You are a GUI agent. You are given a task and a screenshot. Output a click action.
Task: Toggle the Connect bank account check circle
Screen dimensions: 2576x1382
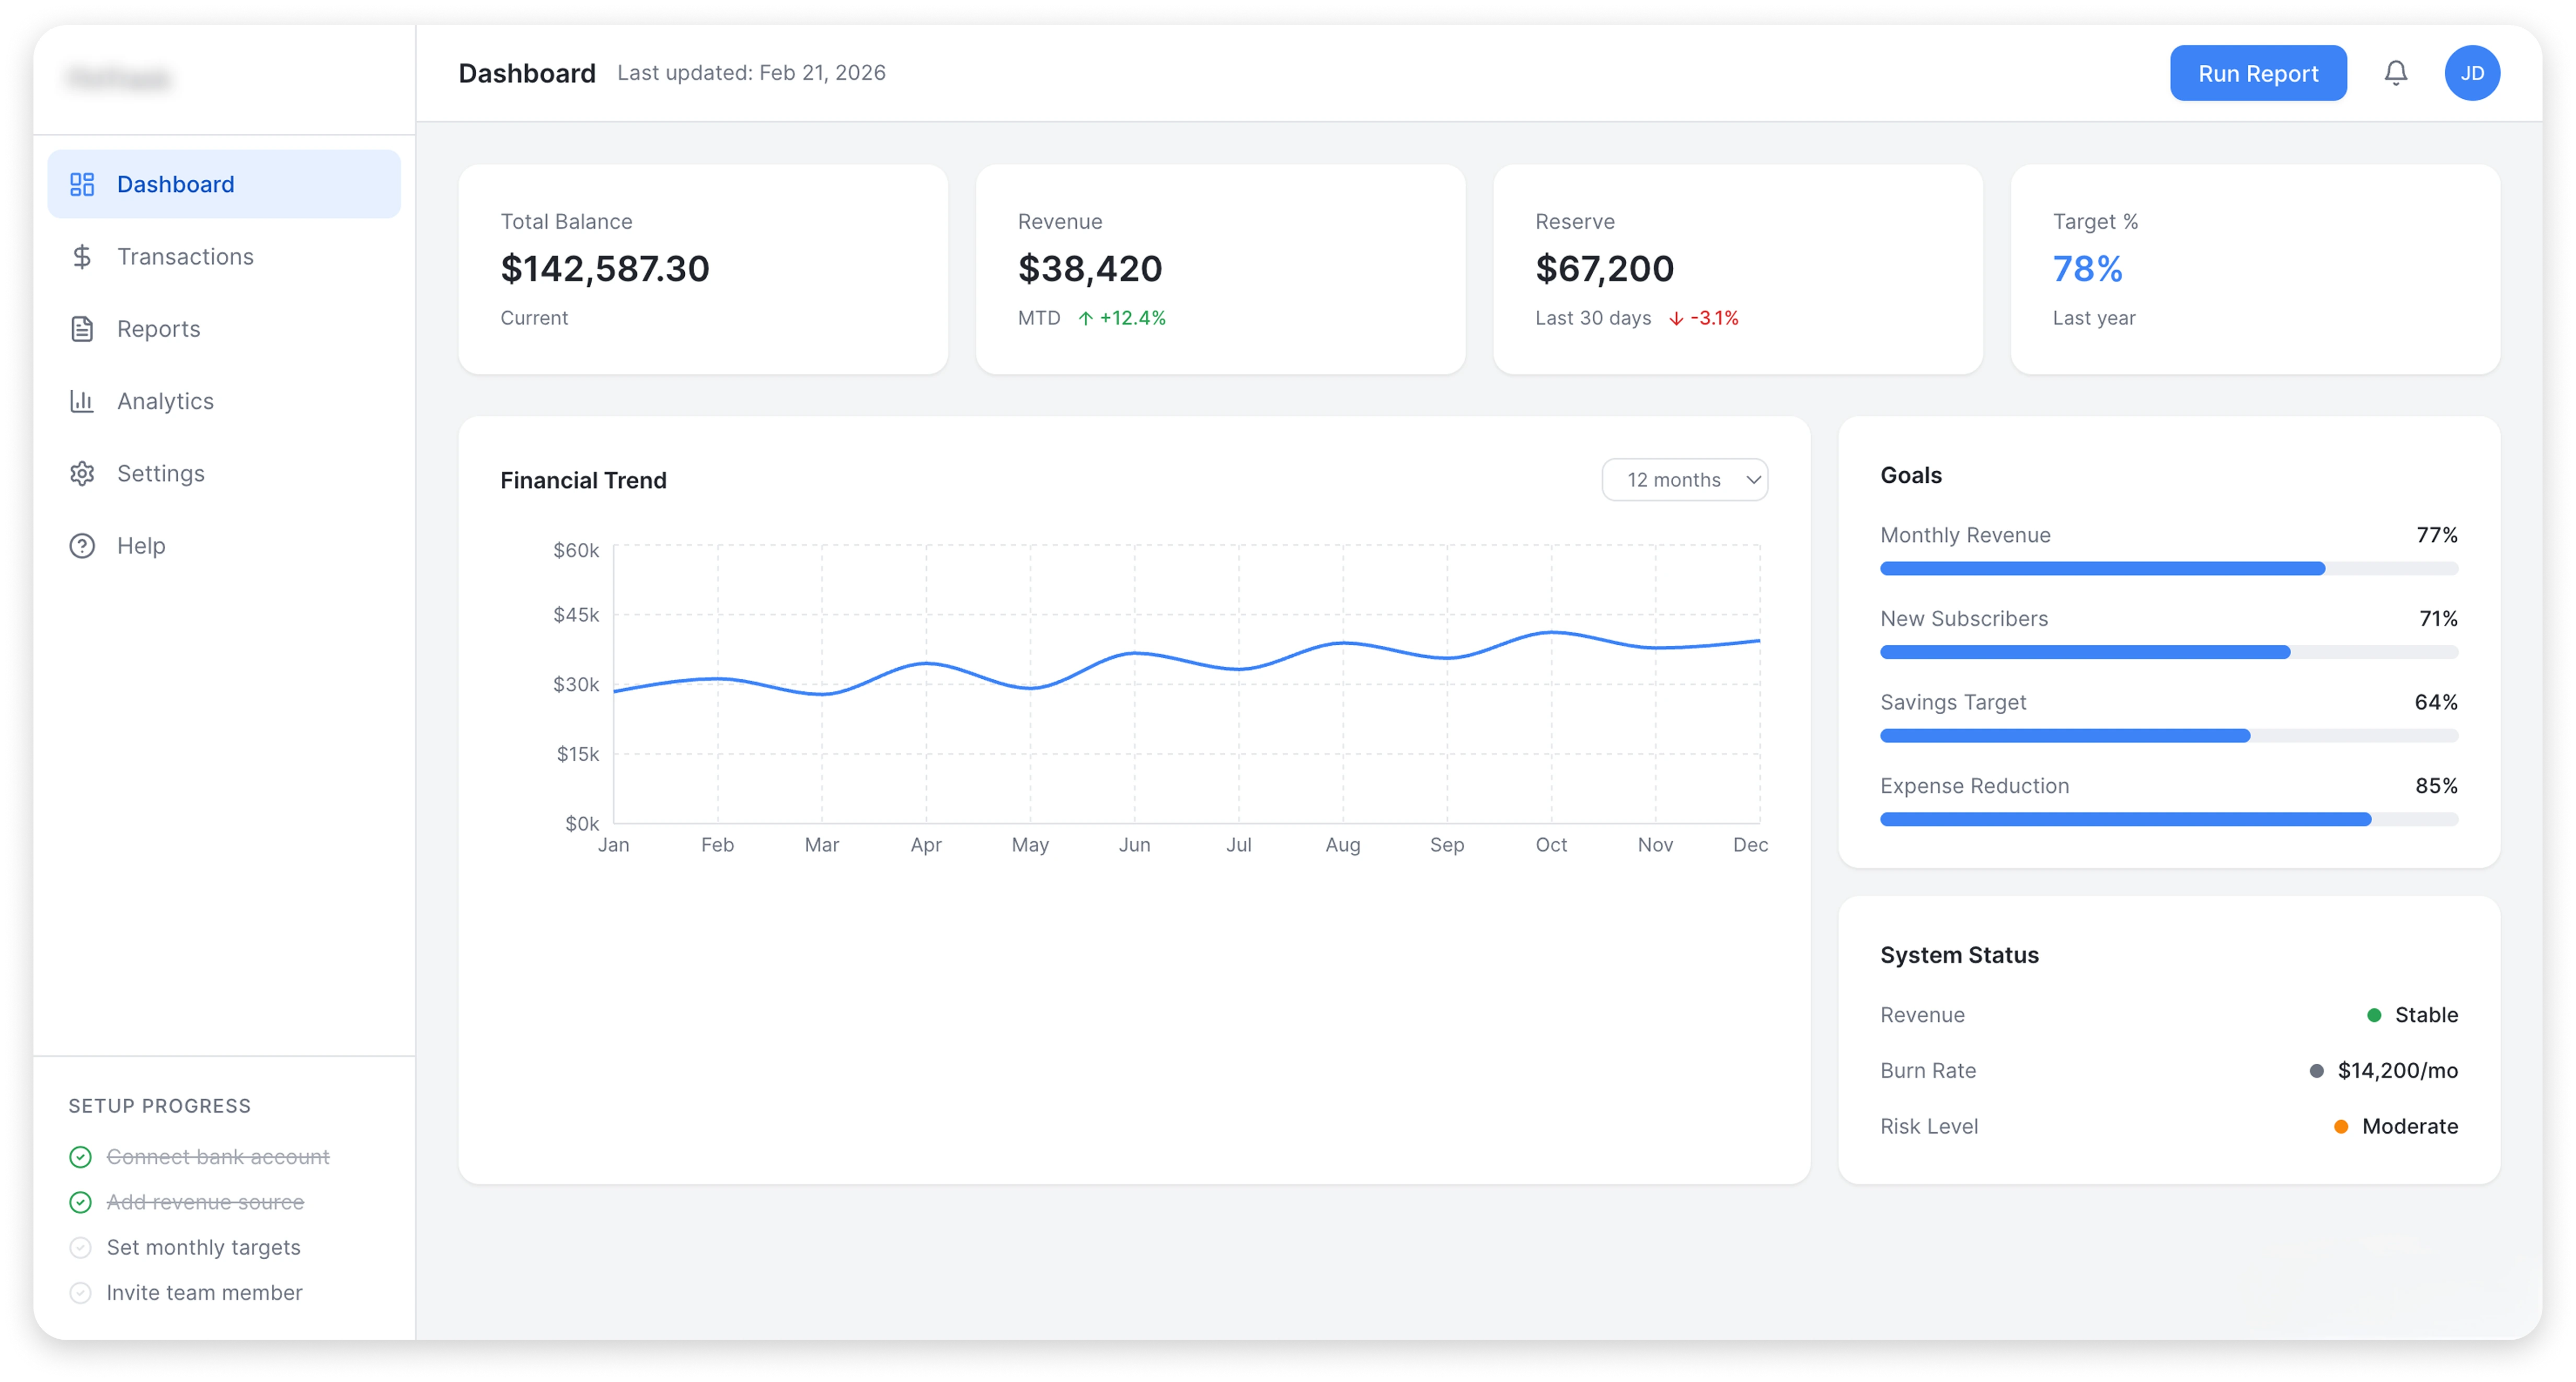point(81,1157)
